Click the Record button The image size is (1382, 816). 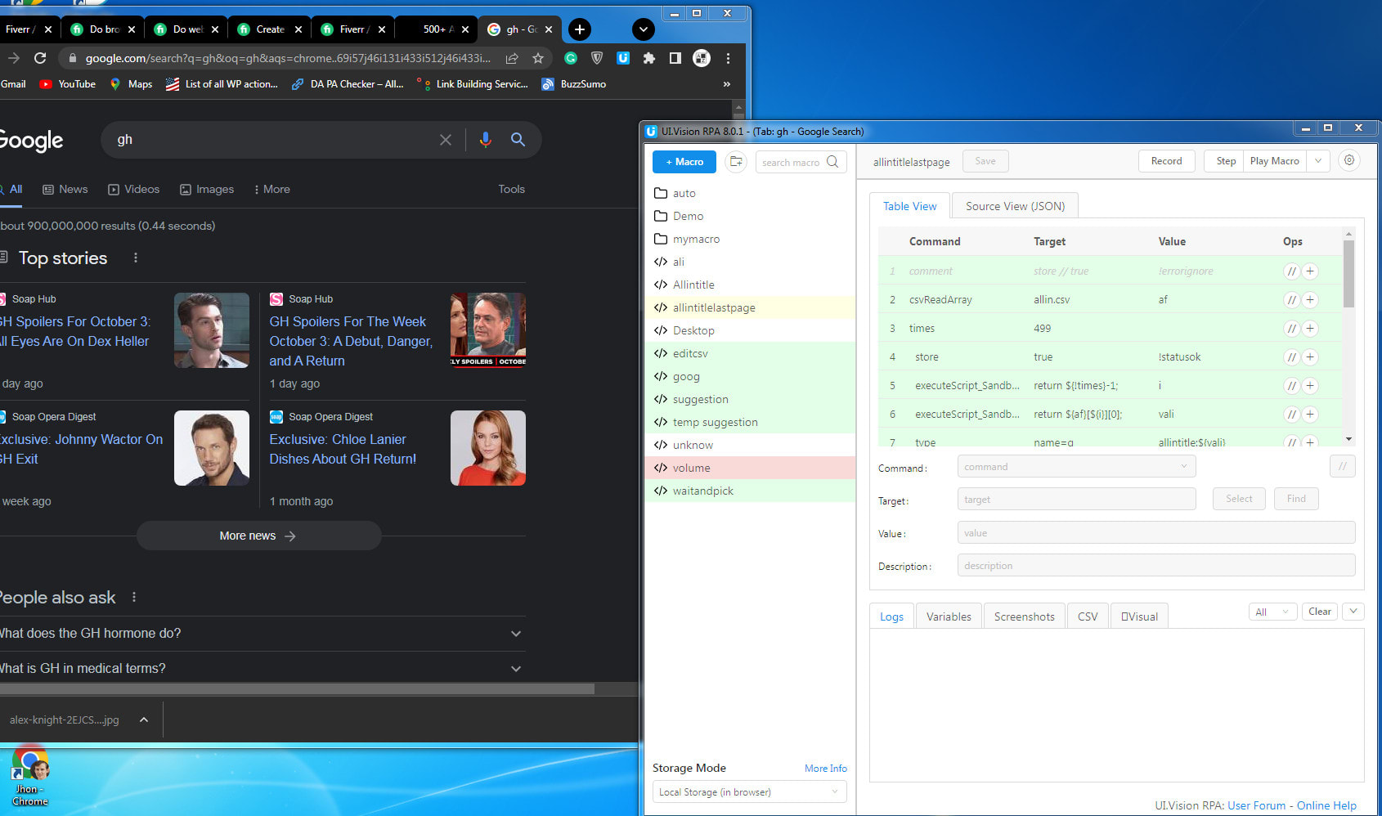click(1167, 160)
